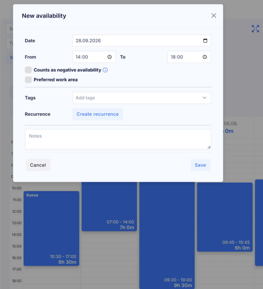
Task: Click the Date input showing 28.09.2026
Action: tap(142, 41)
